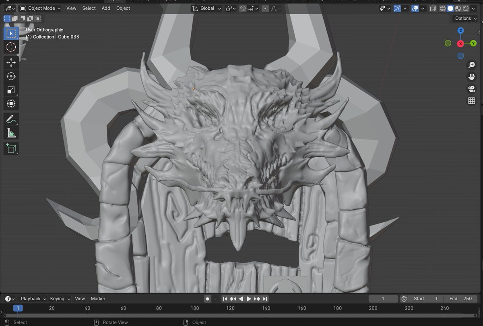The image size is (483, 326).
Task: Toggle show gizmo button
Action: (x=397, y=8)
